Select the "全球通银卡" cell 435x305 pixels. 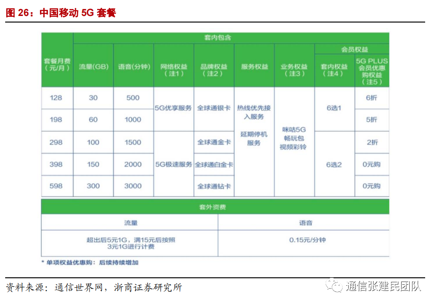214,108
